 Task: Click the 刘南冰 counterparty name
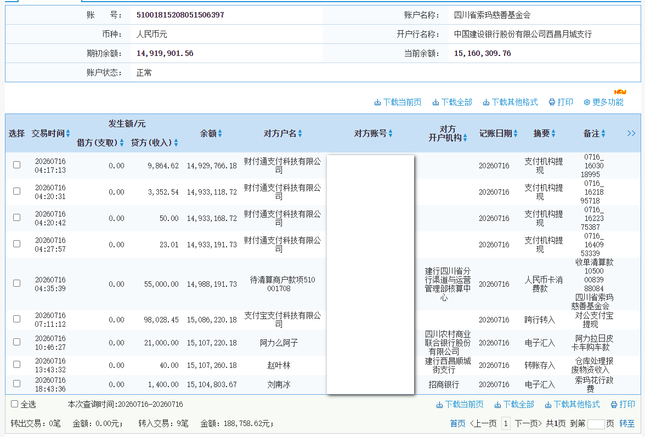click(x=279, y=384)
